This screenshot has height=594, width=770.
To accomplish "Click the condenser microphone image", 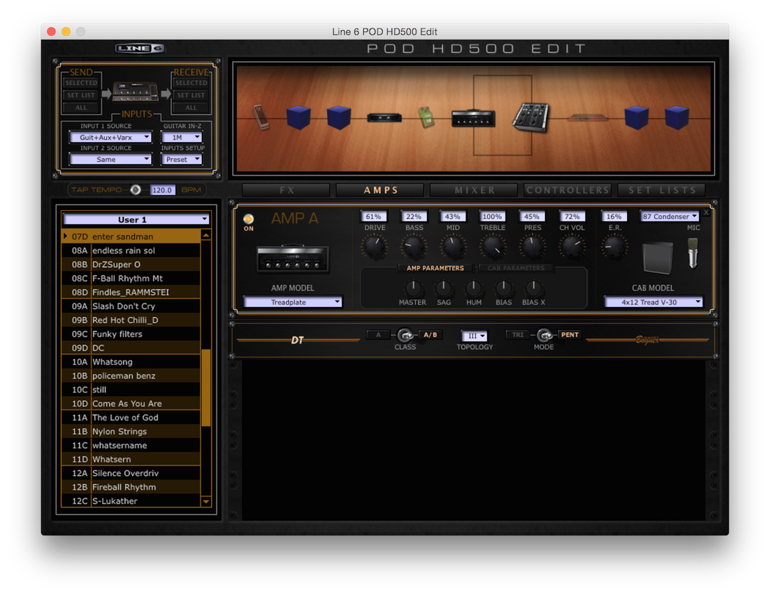I will tap(692, 253).
